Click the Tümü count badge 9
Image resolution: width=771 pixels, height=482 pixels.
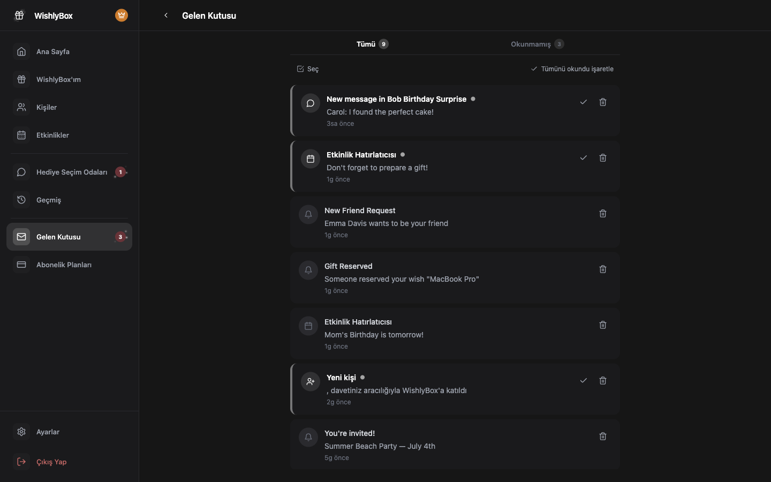pos(383,44)
